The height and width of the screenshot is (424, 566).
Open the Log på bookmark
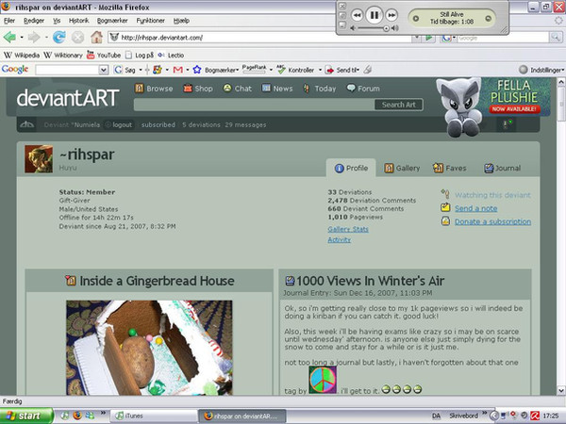(x=140, y=56)
